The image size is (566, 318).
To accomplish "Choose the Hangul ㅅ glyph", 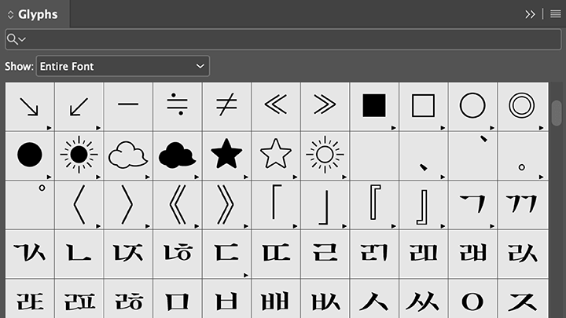I will (374, 299).
